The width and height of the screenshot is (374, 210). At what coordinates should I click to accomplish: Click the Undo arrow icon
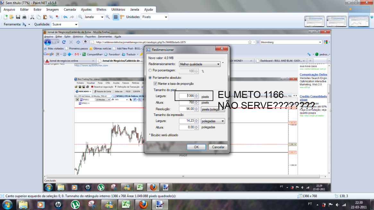point(65,17)
